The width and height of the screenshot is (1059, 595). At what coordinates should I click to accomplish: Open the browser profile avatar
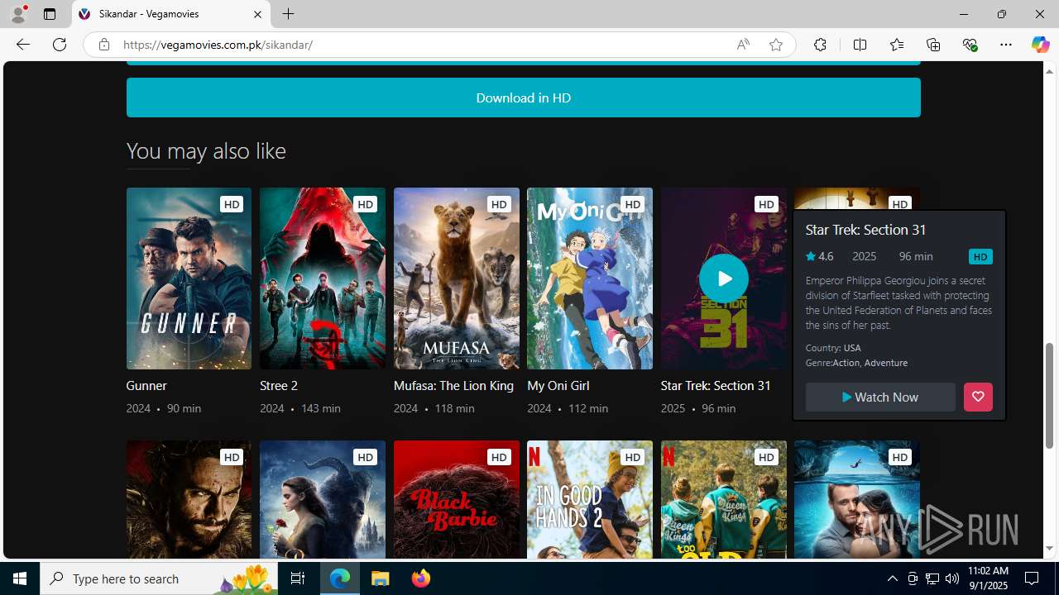point(18,14)
